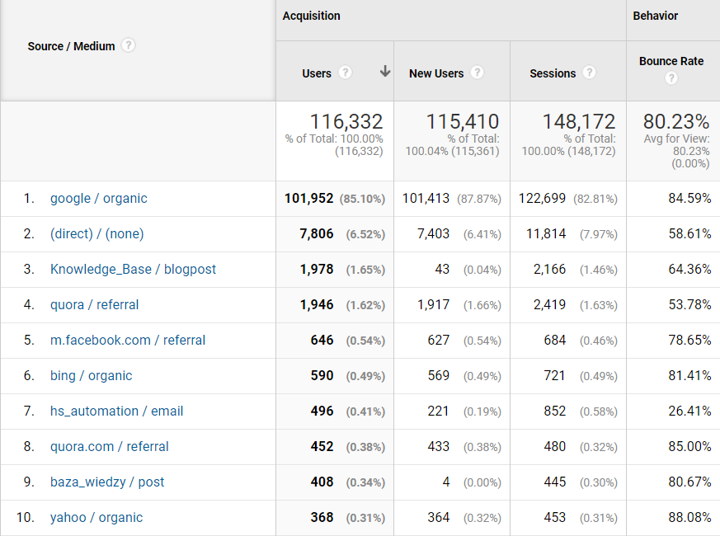720x536 pixels.
Task: Sort table by New Users column
Action: (x=436, y=73)
